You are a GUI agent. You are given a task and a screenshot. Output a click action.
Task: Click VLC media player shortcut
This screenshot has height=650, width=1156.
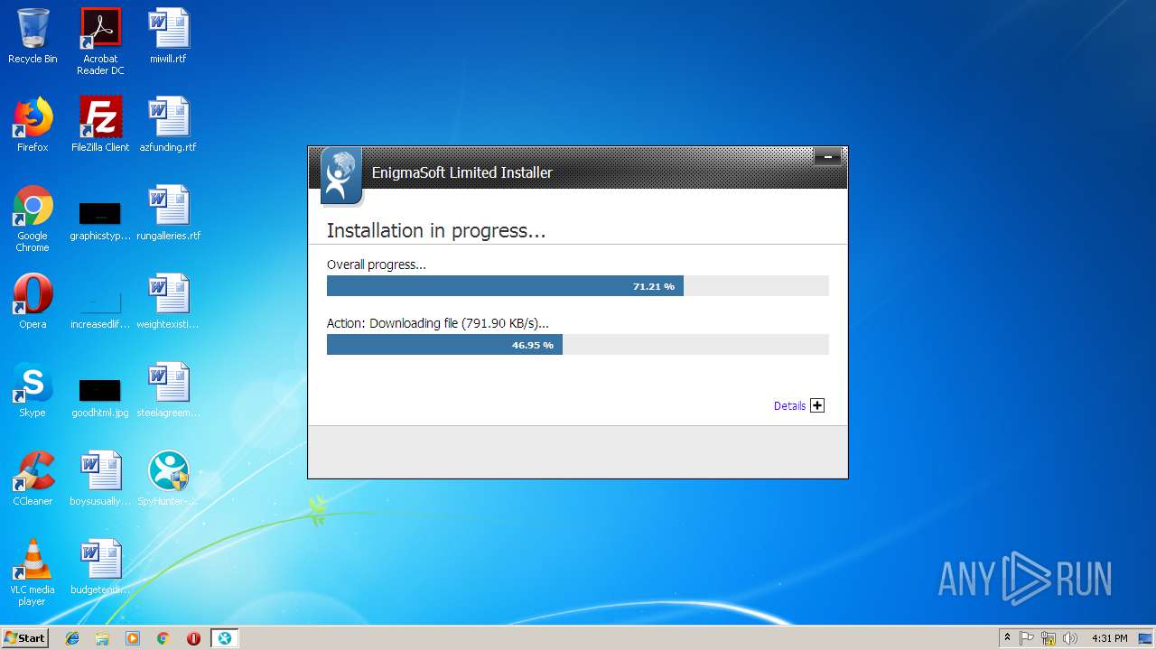click(33, 572)
